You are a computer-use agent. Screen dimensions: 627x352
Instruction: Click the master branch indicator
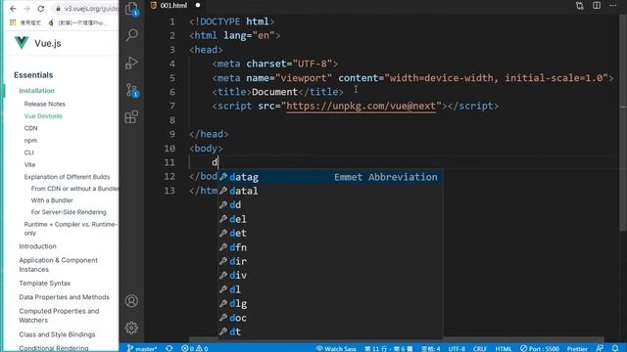pyautogui.click(x=142, y=348)
